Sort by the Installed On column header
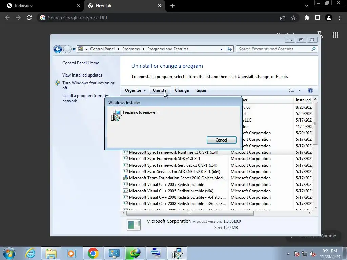This screenshot has height=260, width=347. click(x=303, y=100)
